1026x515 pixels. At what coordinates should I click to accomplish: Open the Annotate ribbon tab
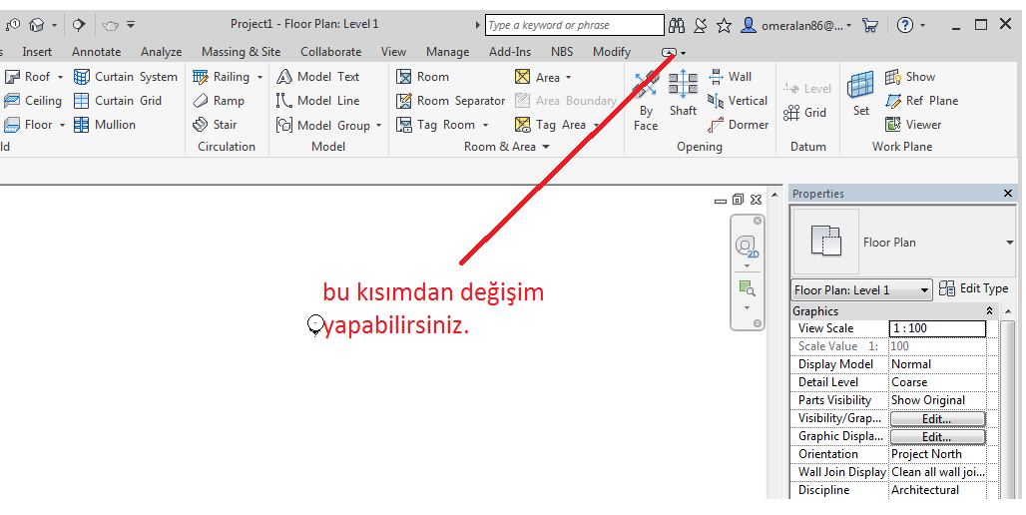pos(96,52)
